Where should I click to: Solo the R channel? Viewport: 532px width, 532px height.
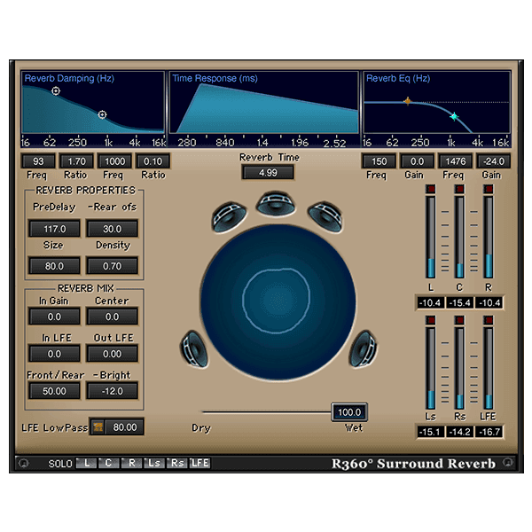pos(131,463)
